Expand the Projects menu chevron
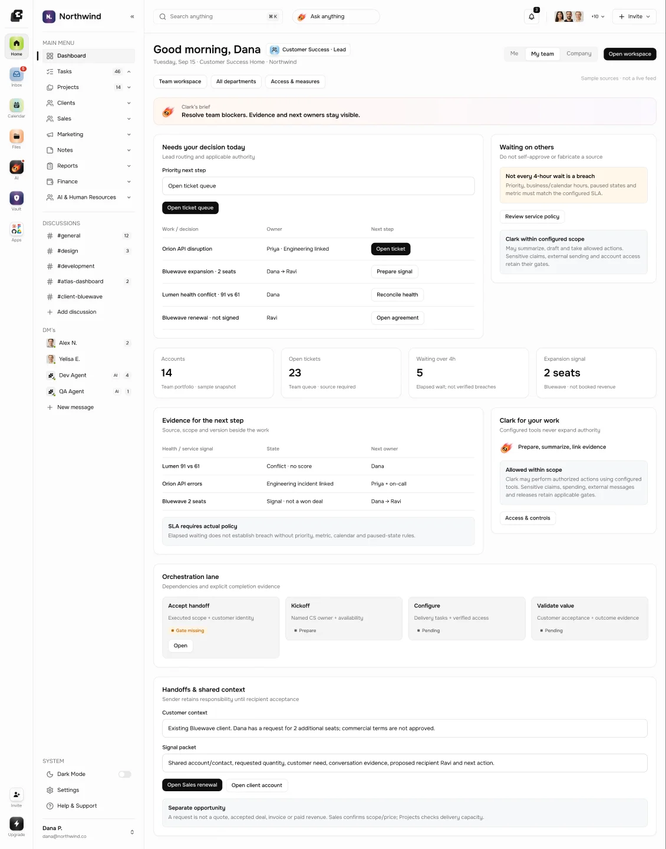 click(129, 87)
